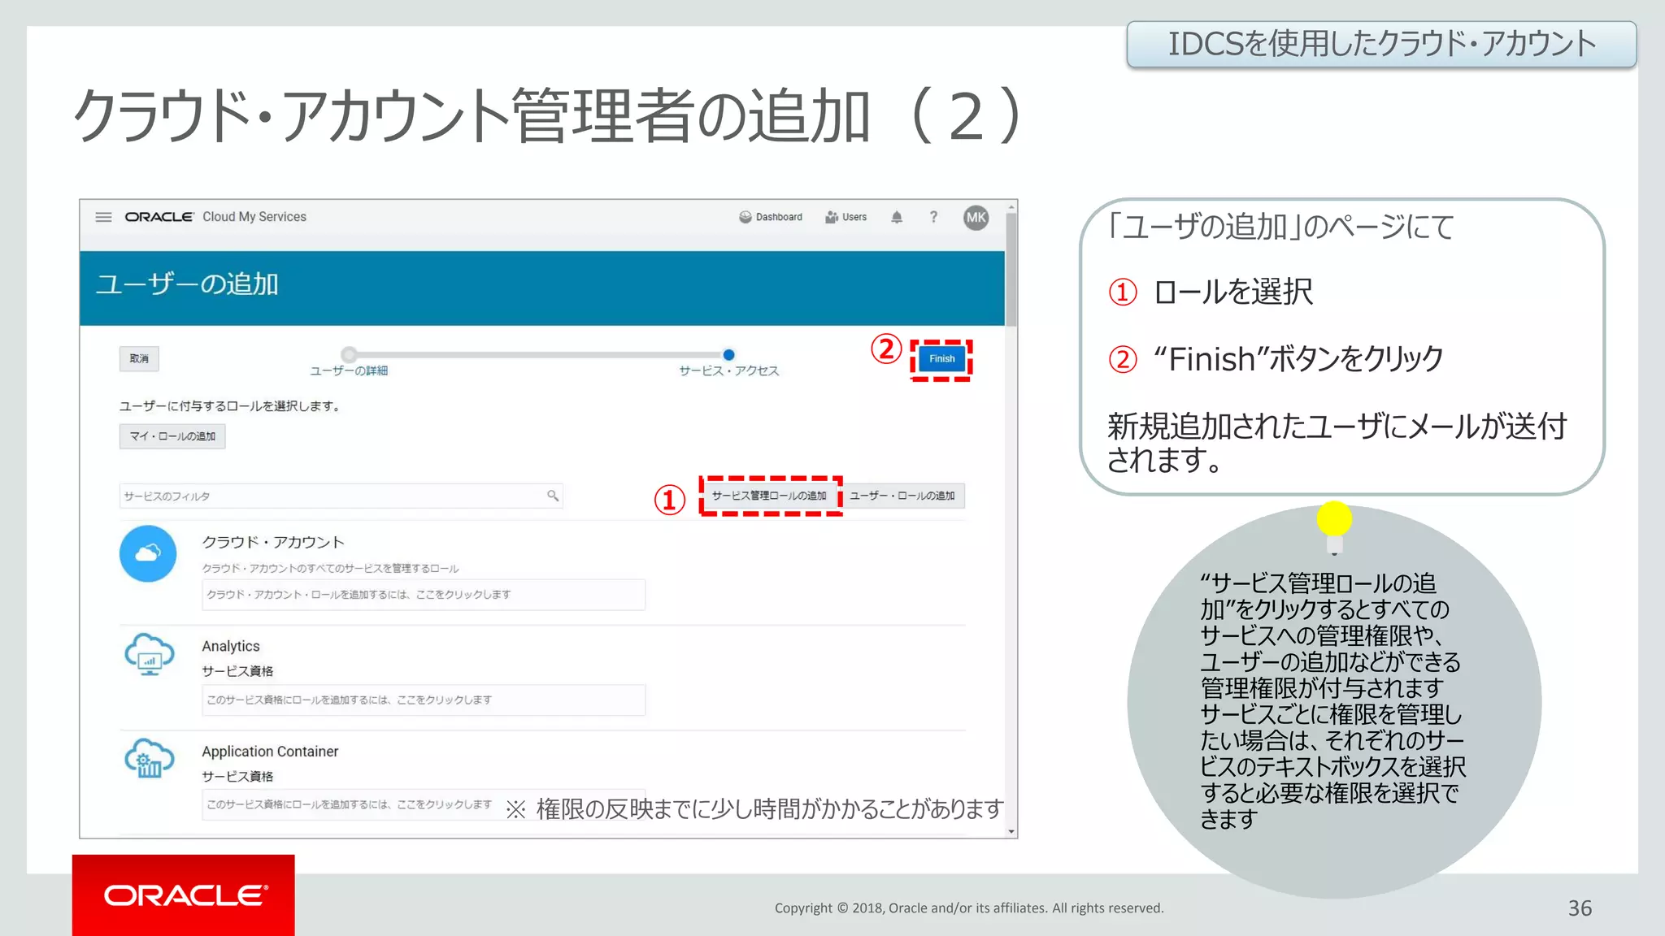Click the ユーザーの追加 page title
1665x936 pixels.
[x=187, y=284]
